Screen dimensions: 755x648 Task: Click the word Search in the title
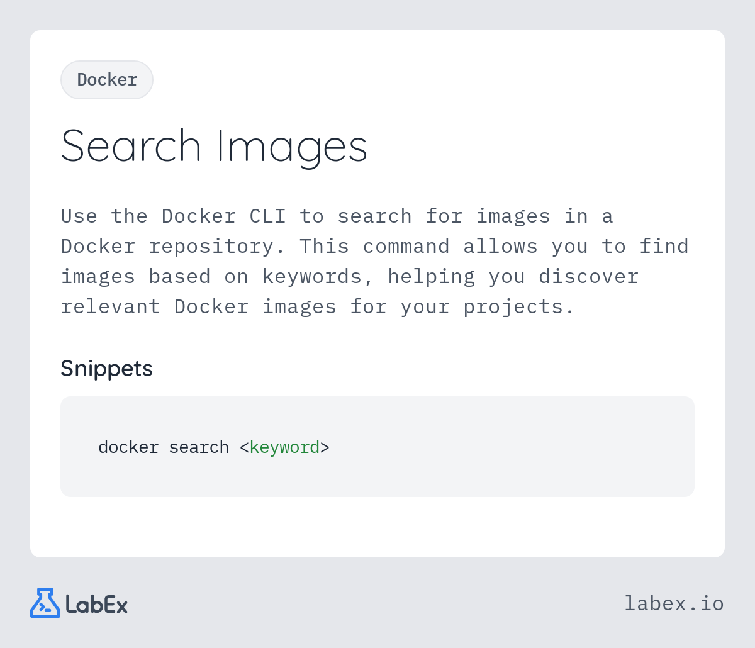click(x=131, y=146)
